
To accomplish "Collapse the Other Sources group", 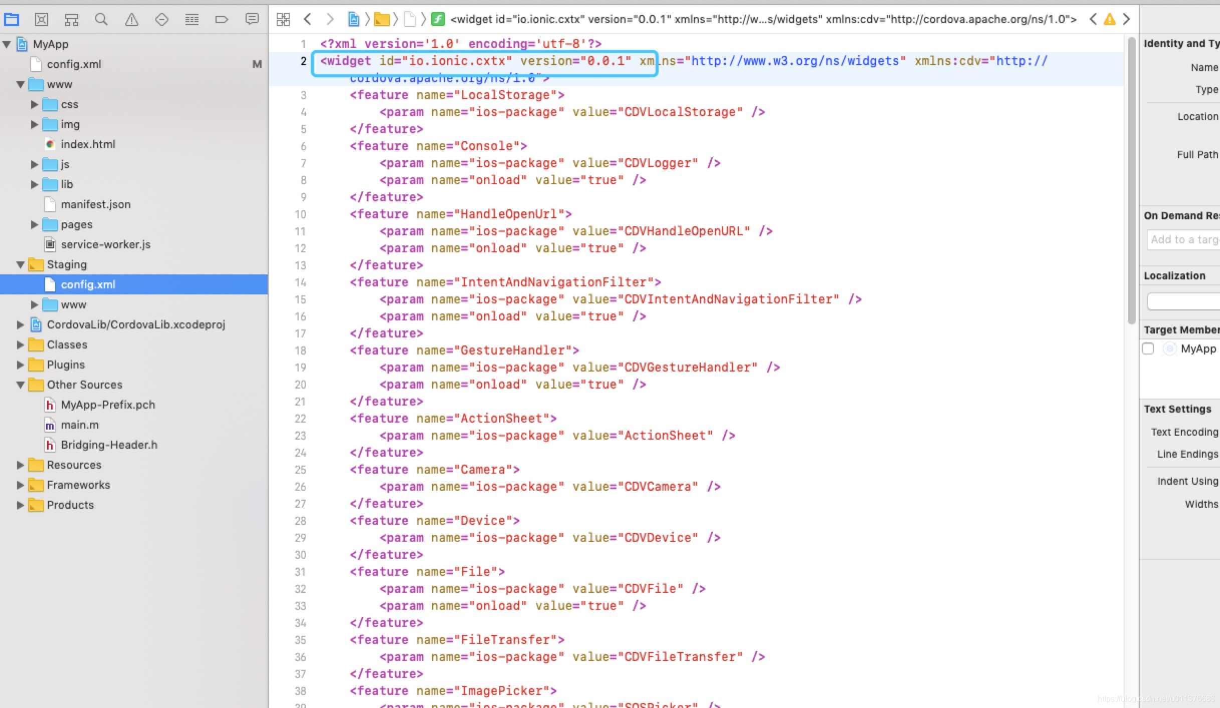I will [21, 385].
